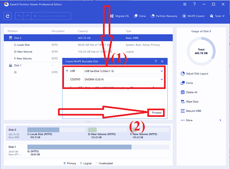
Task: Click the C: Locak Disk bar in disk map
Action: point(56,130)
